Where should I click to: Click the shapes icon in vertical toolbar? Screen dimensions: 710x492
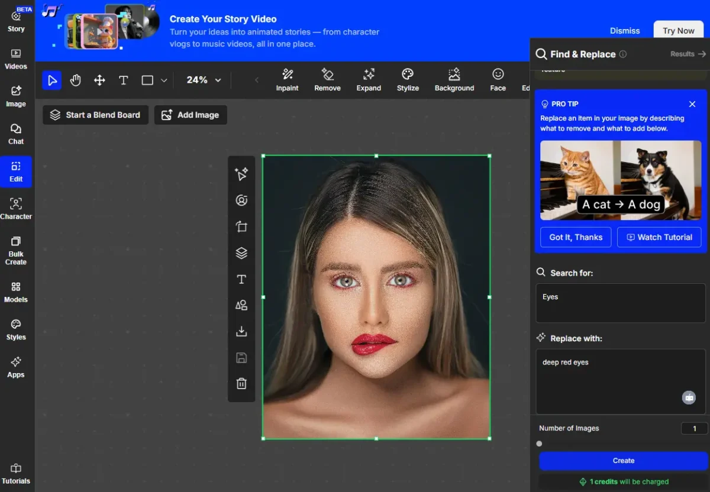241,305
